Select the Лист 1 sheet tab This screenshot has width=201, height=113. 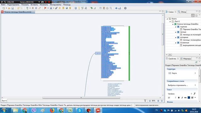point(4,101)
